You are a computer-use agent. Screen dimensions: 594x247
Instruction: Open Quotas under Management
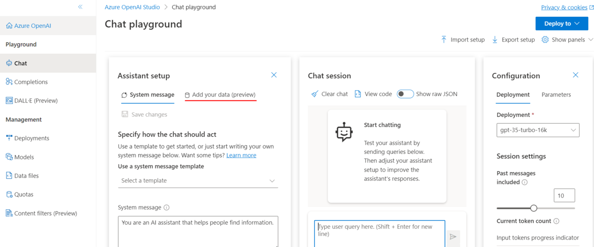[48, 195]
